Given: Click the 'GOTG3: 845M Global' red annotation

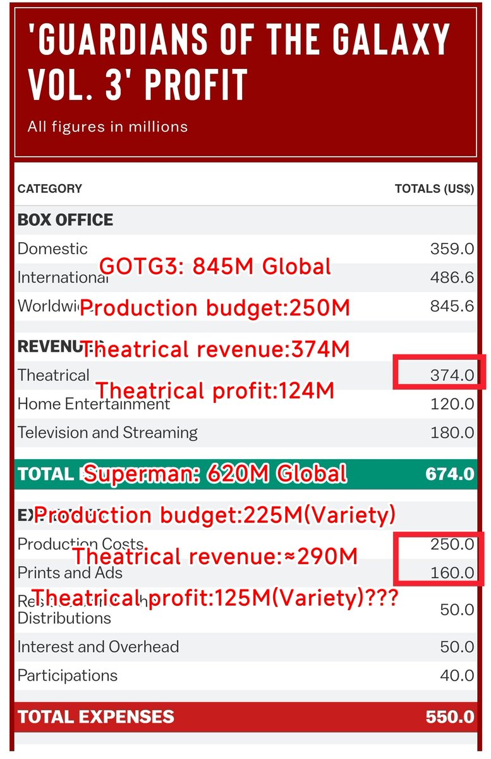Looking at the screenshot, I should click(x=215, y=266).
